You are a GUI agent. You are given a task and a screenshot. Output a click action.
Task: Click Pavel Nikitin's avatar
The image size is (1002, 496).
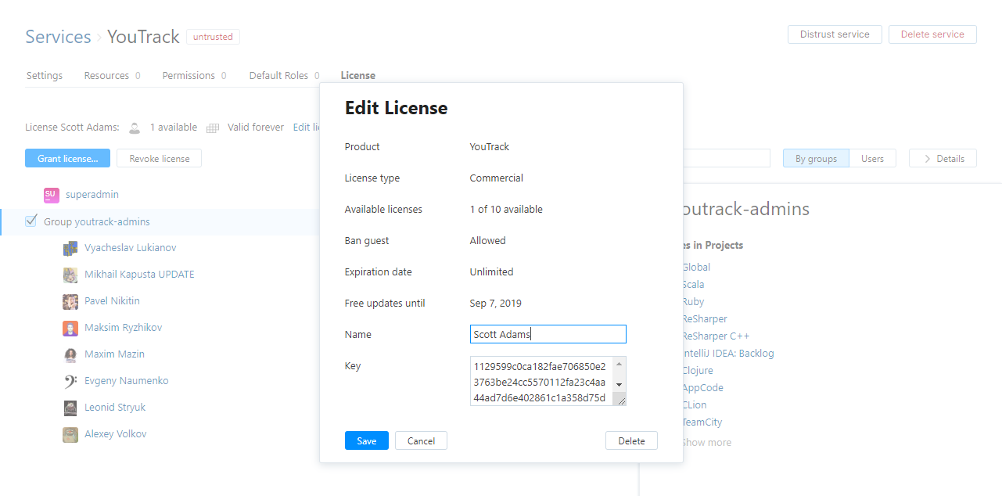point(70,301)
